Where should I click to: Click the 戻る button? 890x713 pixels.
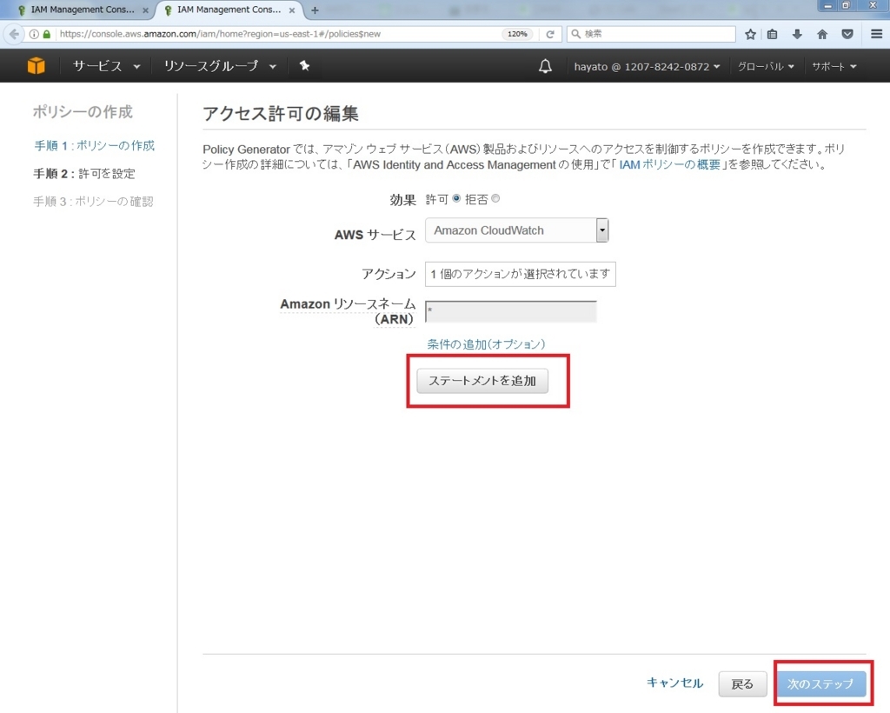[x=742, y=684]
